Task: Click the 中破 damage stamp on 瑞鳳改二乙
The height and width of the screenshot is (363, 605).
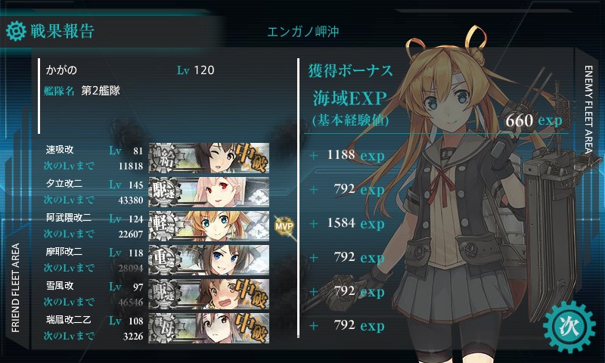Action: click(x=252, y=328)
